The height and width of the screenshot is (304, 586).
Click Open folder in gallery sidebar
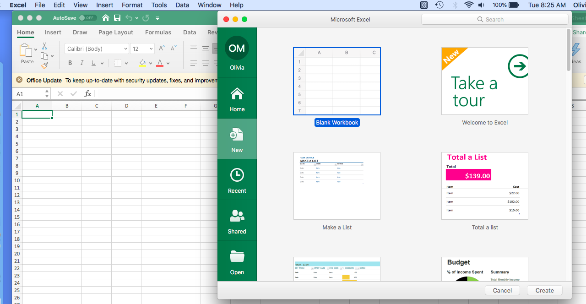tap(237, 262)
